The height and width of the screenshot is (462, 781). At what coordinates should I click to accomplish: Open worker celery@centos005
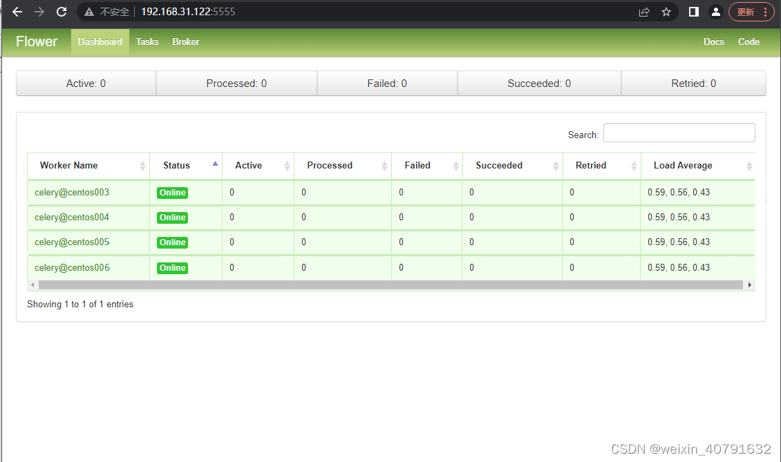pyautogui.click(x=72, y=242)
